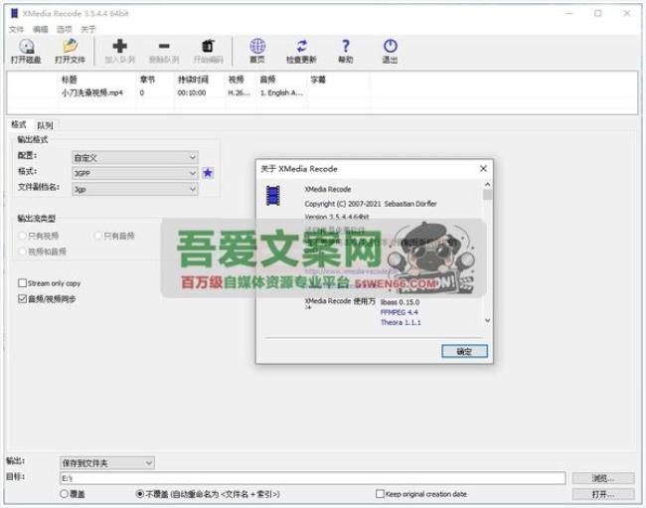The width and height of the screenshot is (646, 508).
Task: Click the About dialog scrollbar up arrow
Action: point(487,185)
